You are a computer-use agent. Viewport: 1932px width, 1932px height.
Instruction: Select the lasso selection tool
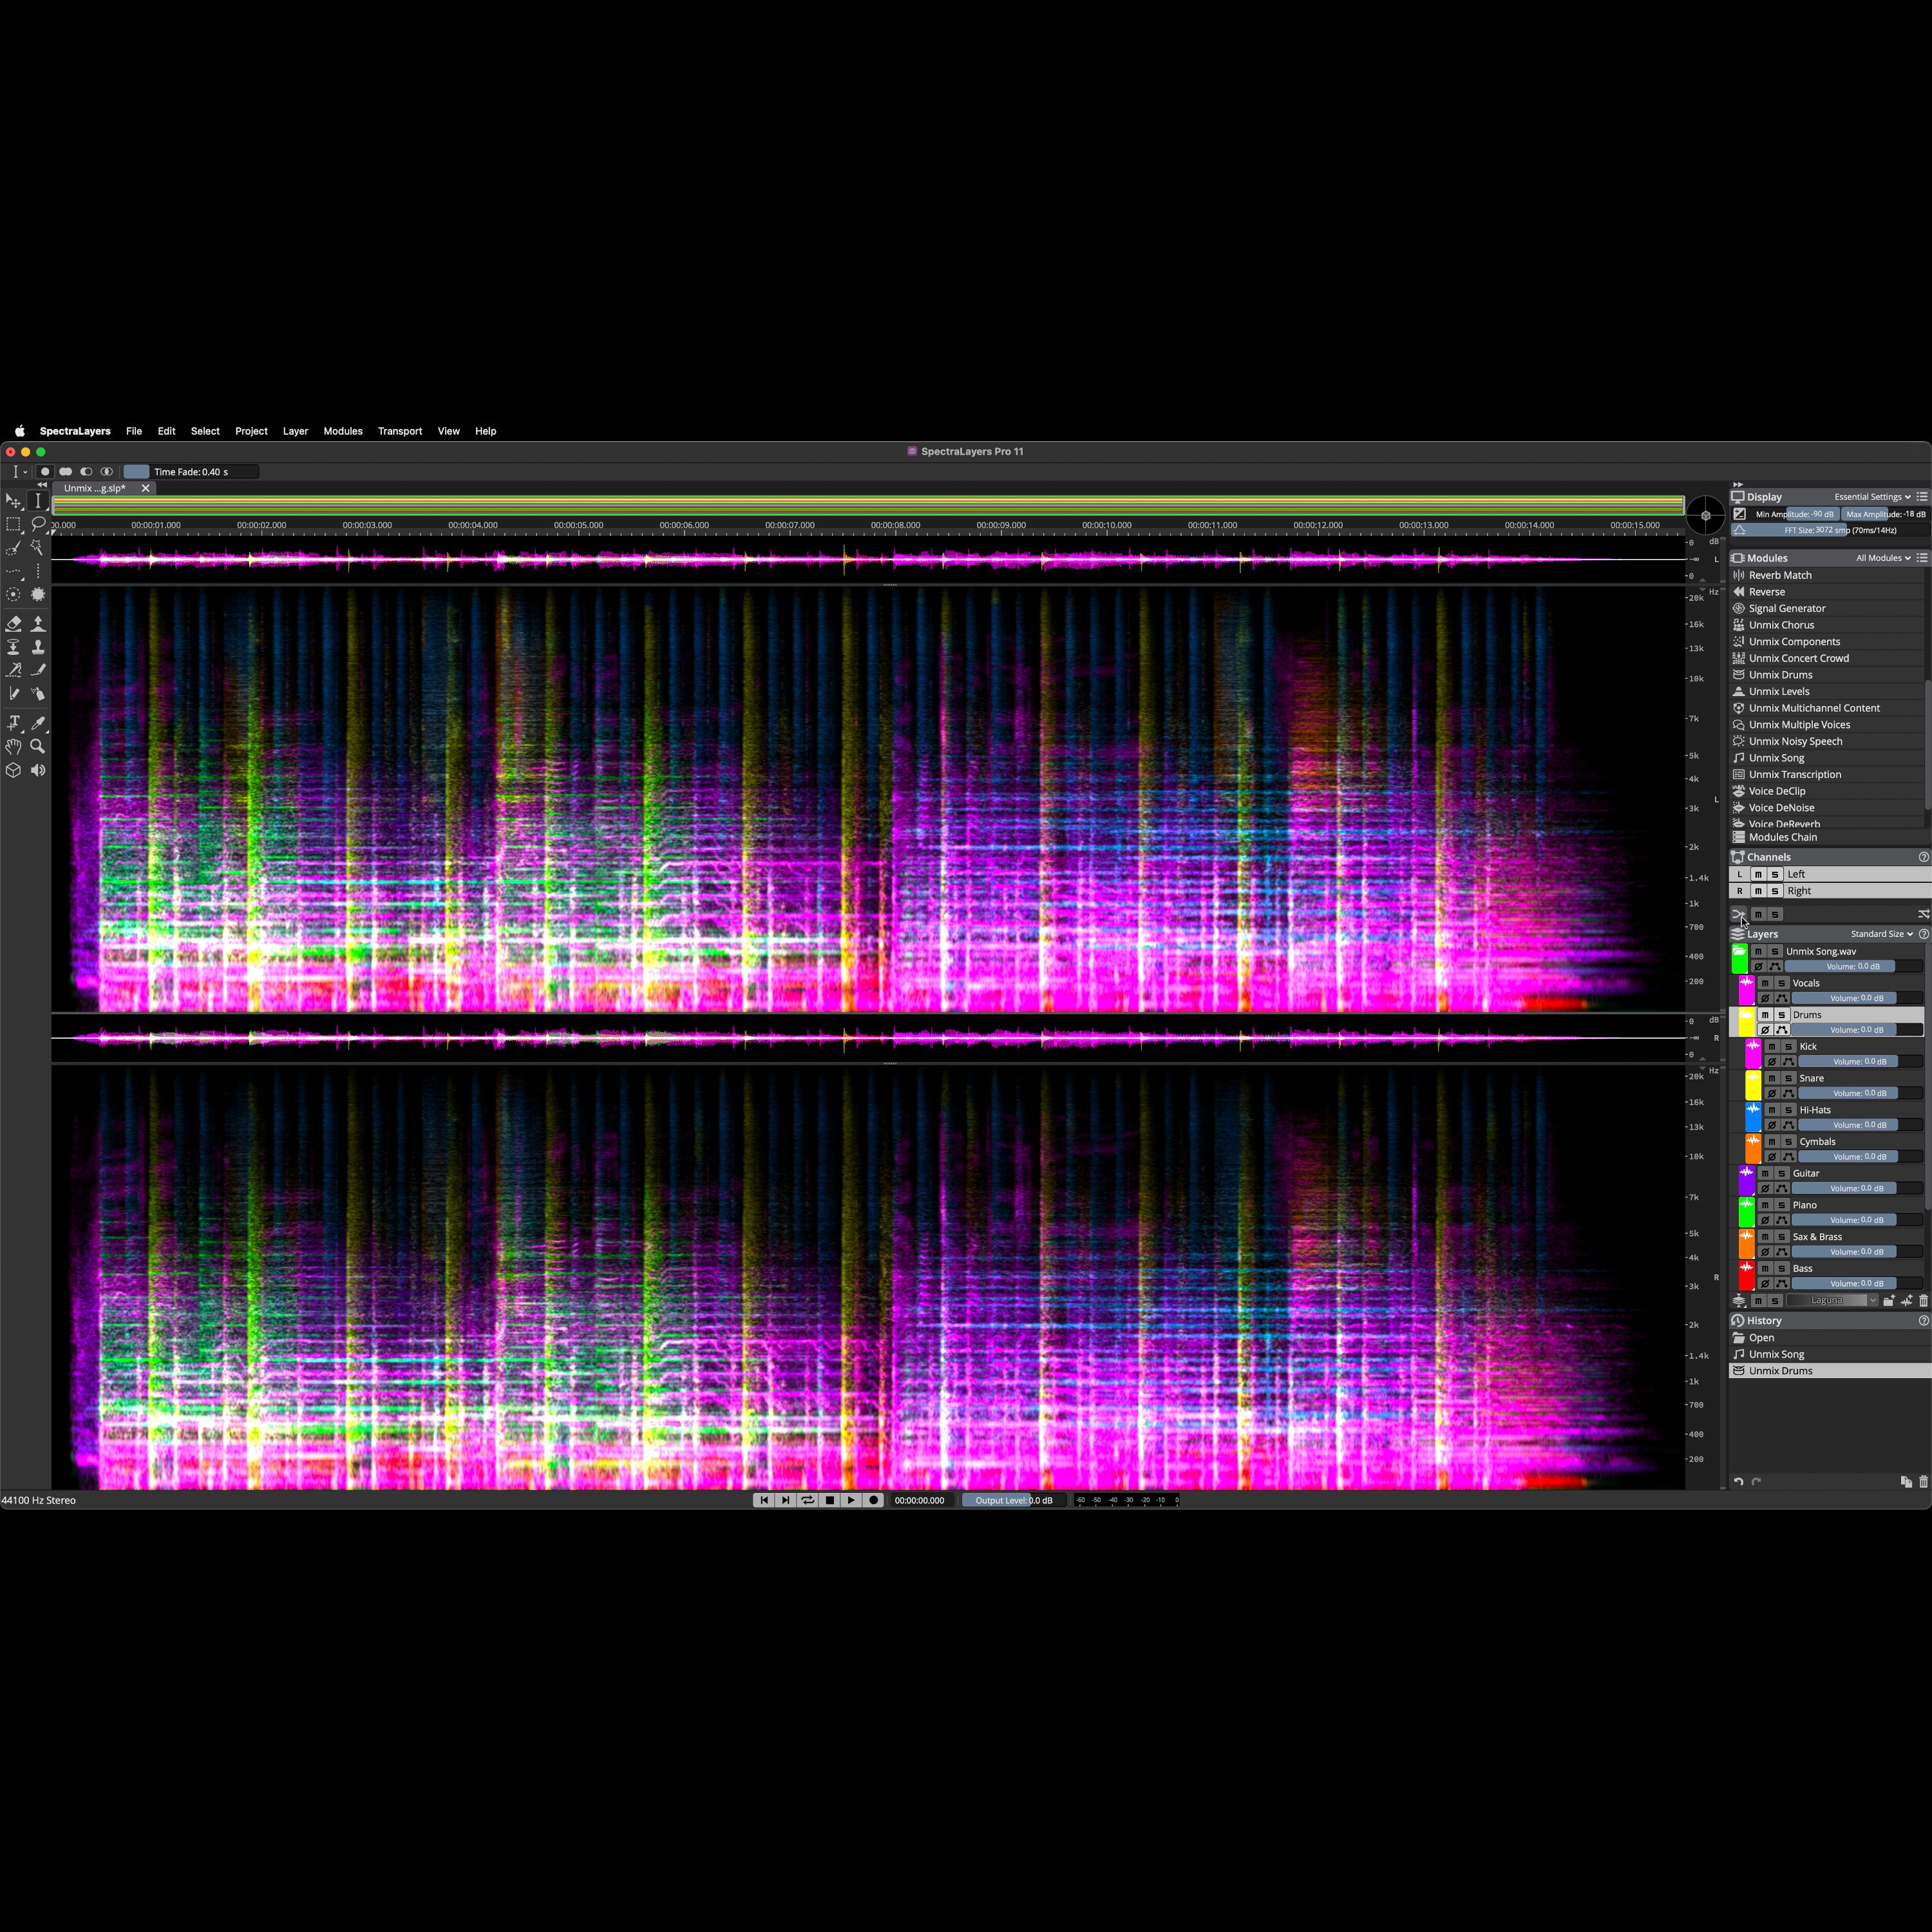point(38,524)
